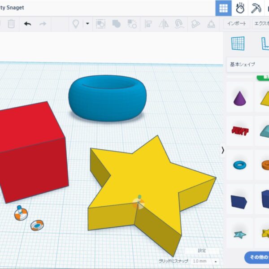Pick the small teal star shape
Viewport: 269px width, 269px height.
(x=240, y=234)
